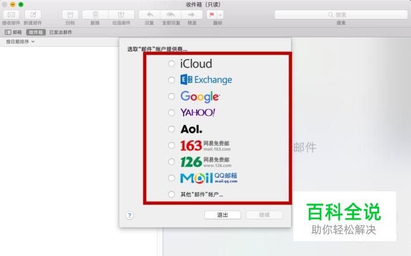Click the 126 NetEase mail logo

point(206,162)
